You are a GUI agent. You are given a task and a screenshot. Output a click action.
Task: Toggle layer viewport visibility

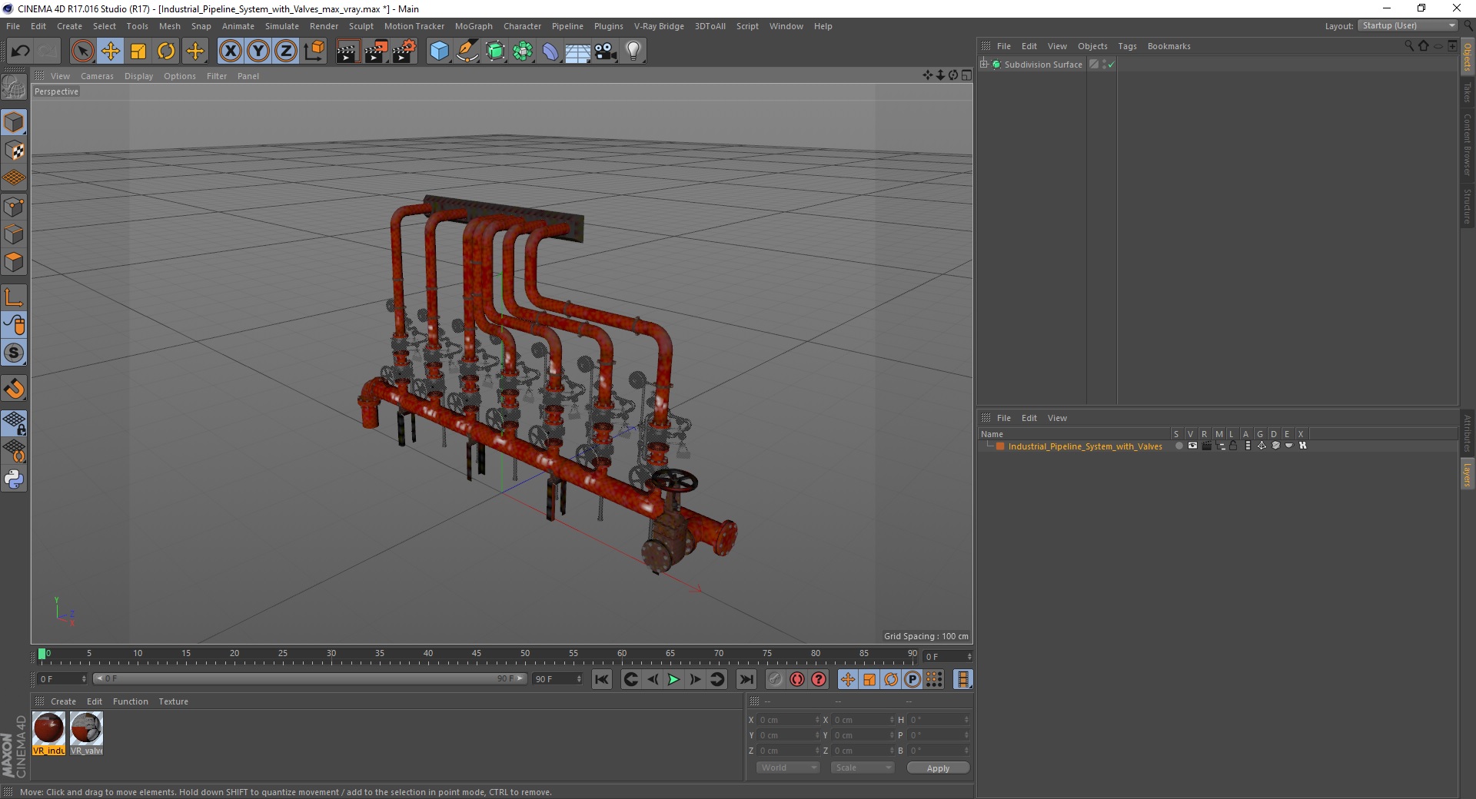click(x=1192, y=446)
